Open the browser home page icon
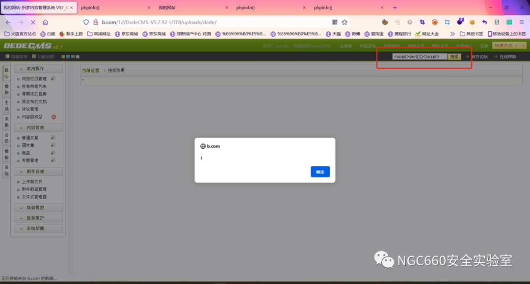The height and width of the screenshot is (284, 530). click(45, 22)
